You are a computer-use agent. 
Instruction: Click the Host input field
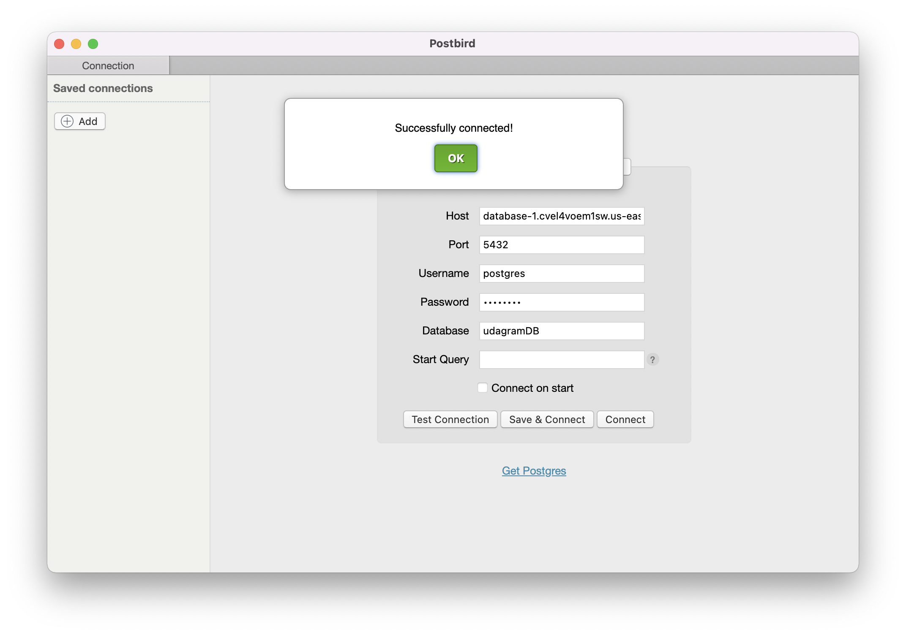561,216
